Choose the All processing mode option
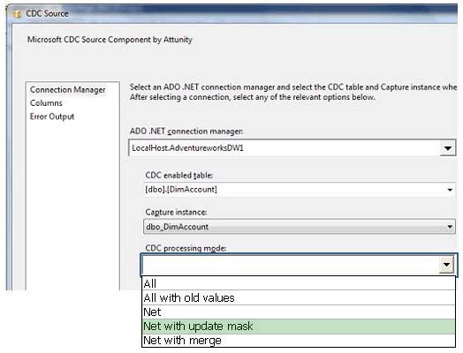This screenshot has height=353, width=463. [299, 283]
